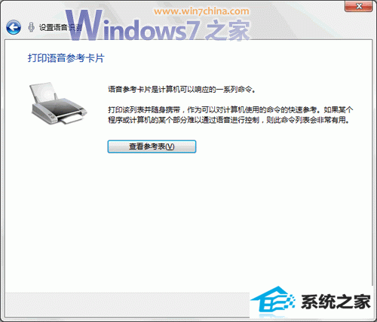
Task: Click the paper feed at printer's top
Action: tap(43, 92)
